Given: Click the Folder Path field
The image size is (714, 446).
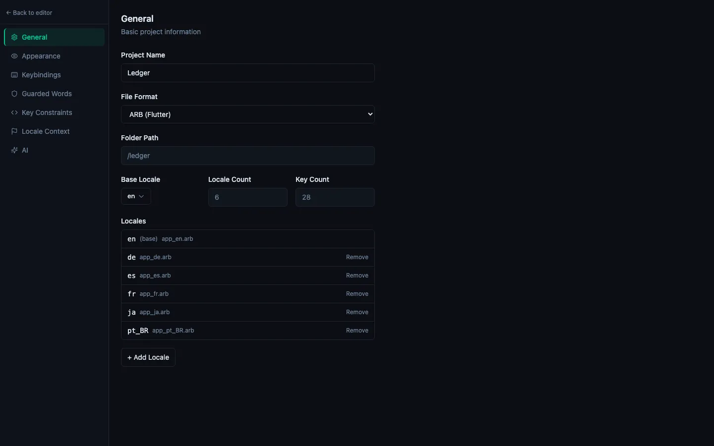Looking at the screenshot, I should [248, 156].
